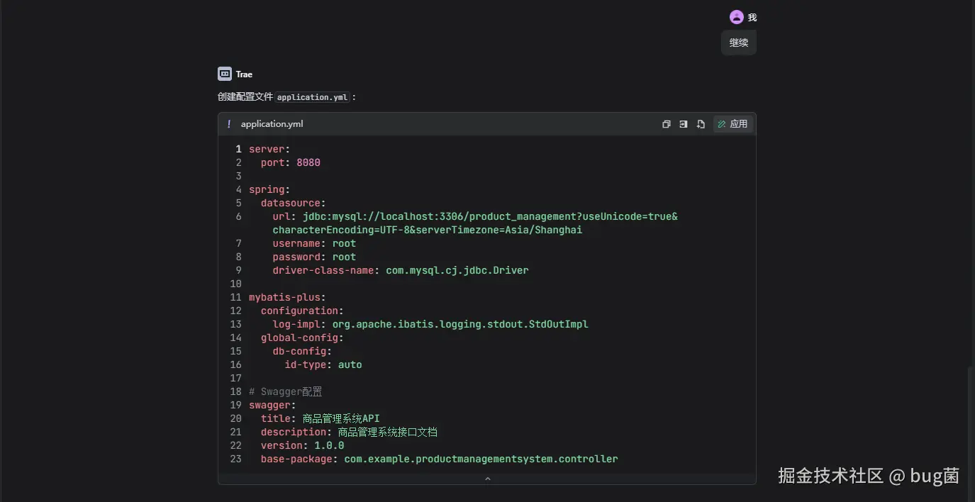Click the 'version: 1.0.0' line
975x502 pixels.
coord(302,445)
